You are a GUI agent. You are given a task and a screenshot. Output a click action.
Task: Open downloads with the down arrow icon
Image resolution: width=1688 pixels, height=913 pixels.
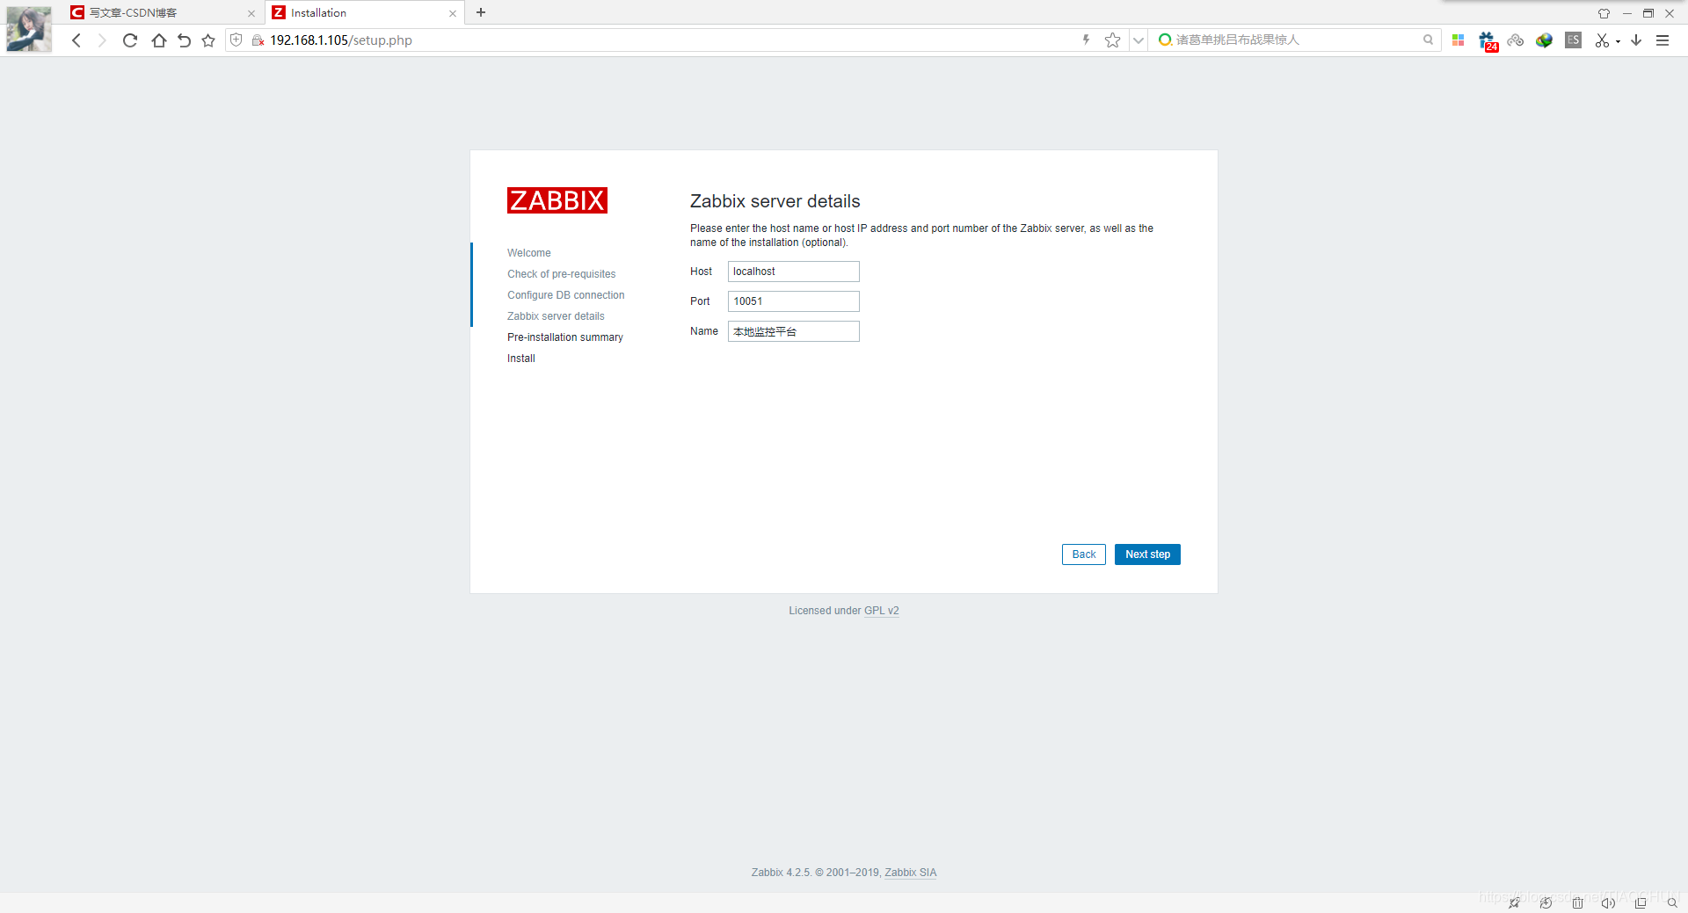[1636, 40]
